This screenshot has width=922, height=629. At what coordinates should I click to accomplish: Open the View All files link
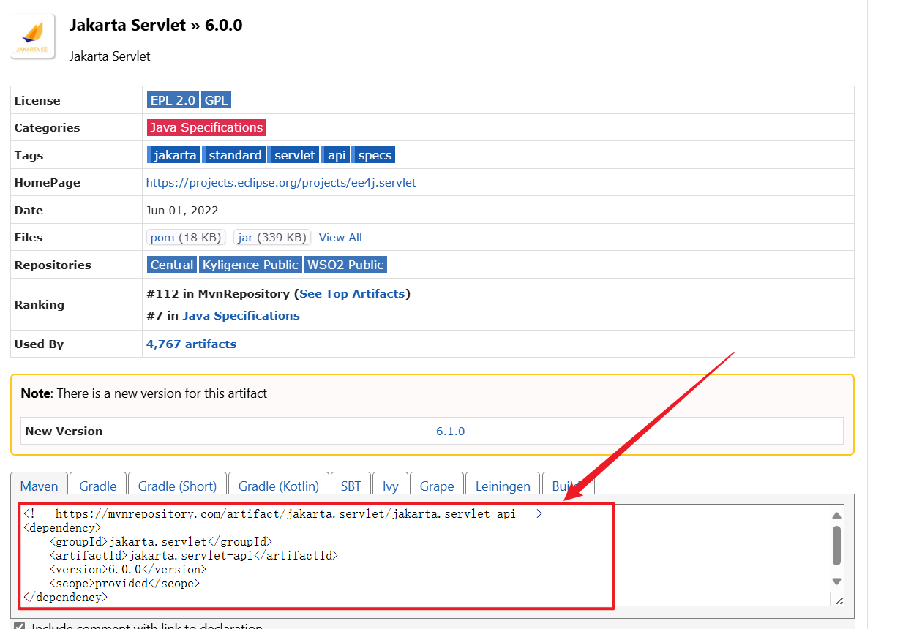[x=340, y=237]
